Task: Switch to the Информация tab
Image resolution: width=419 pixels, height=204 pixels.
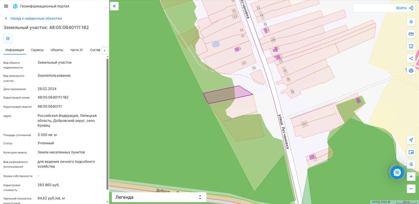Action: click(x=15, y=50)
